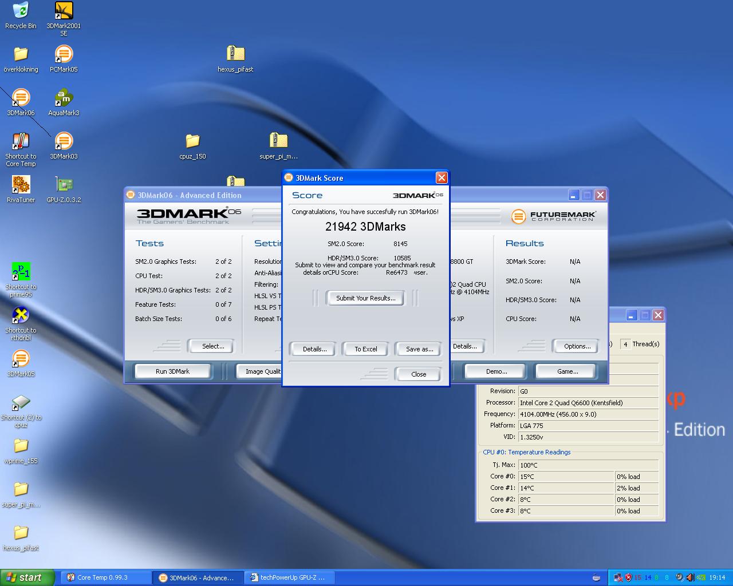Click Submit Your Results button
Screen dimensions: 733x586
(365, 298)
